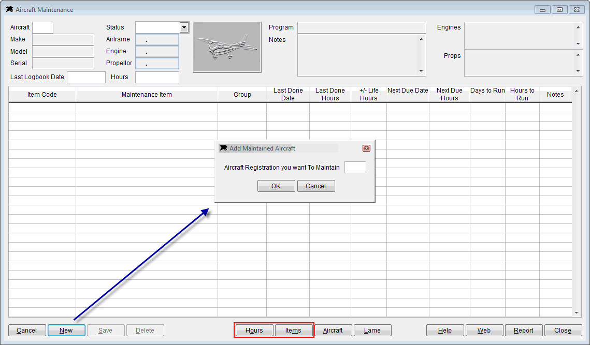Maximize the Aircraft Maintenance window
Screen dimensions: 590x345
point(559,10)
